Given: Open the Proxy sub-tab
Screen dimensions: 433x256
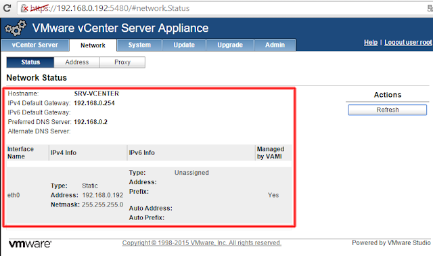Looking at the screenshot, I should [122, 62].
